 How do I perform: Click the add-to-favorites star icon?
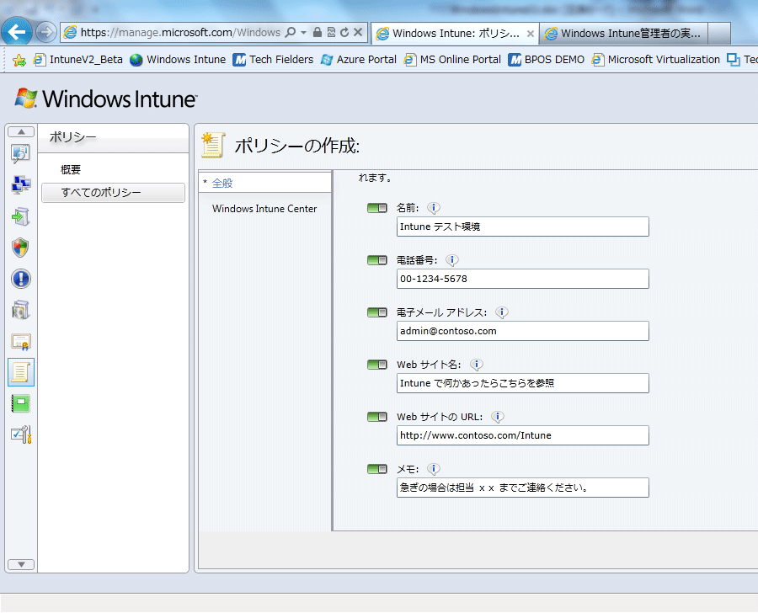(x=19, y=60)
